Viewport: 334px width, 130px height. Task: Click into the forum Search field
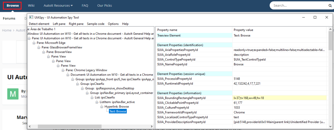(x=299, y=6)
